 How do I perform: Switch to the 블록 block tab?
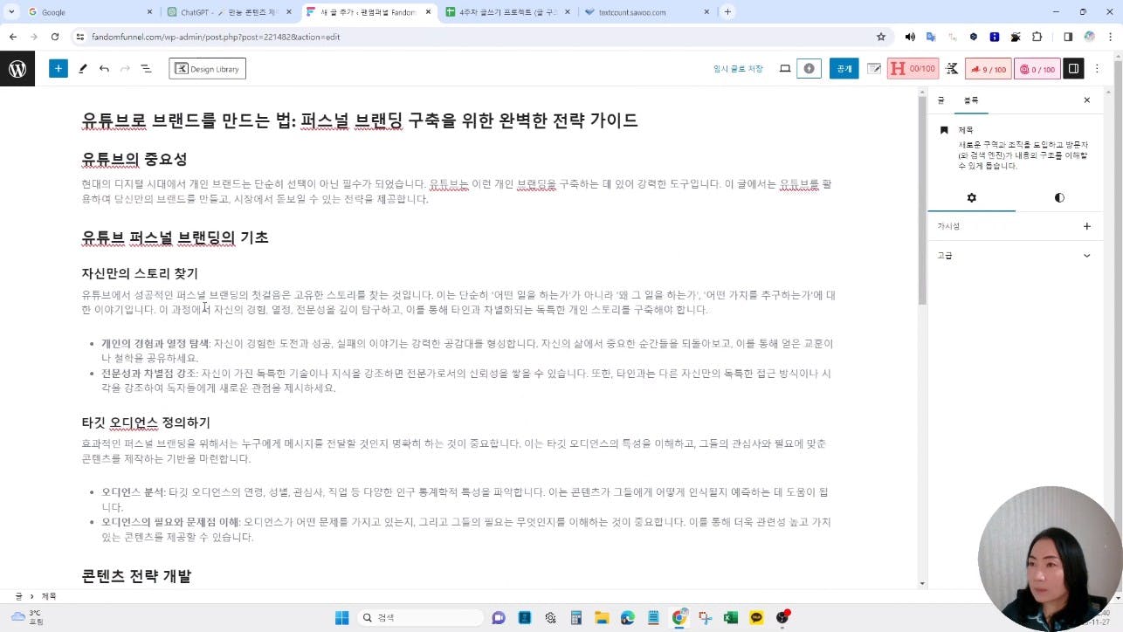971,100
